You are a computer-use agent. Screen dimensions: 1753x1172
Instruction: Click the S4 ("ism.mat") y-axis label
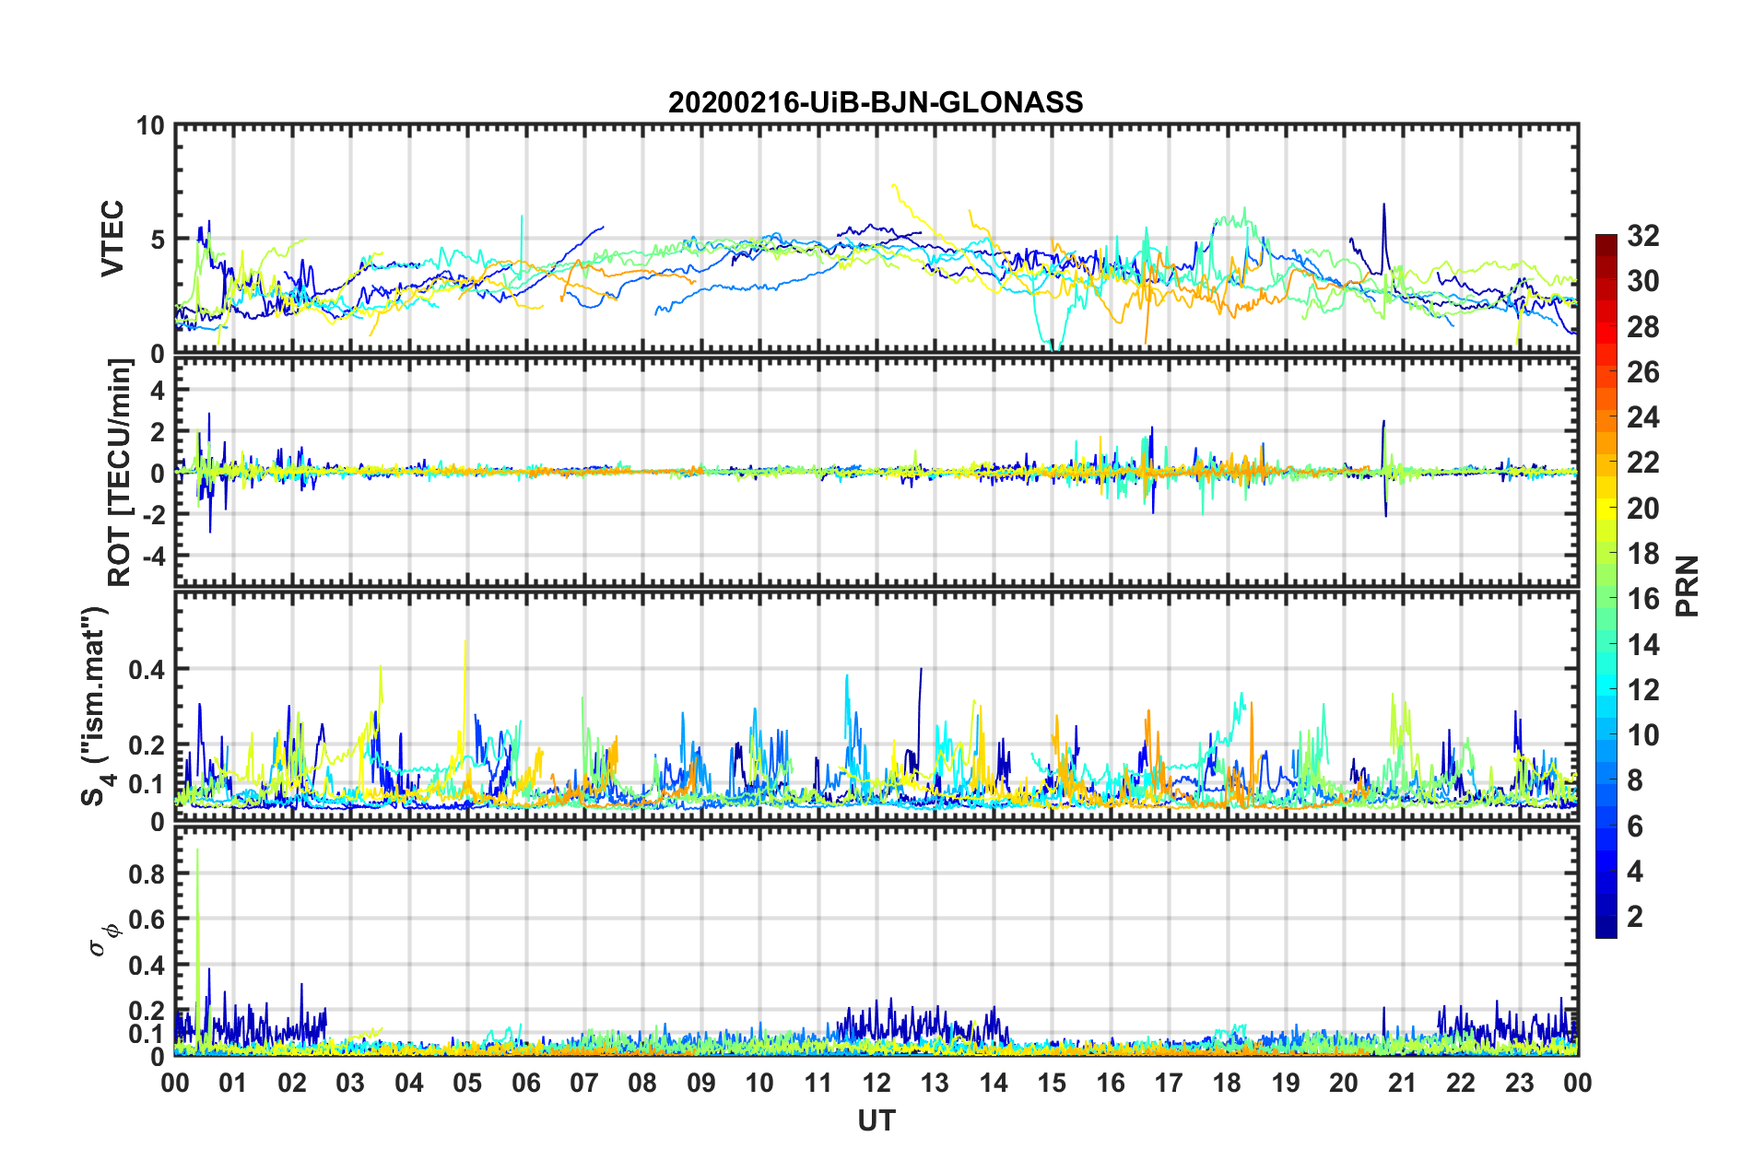tap(98, 706)
